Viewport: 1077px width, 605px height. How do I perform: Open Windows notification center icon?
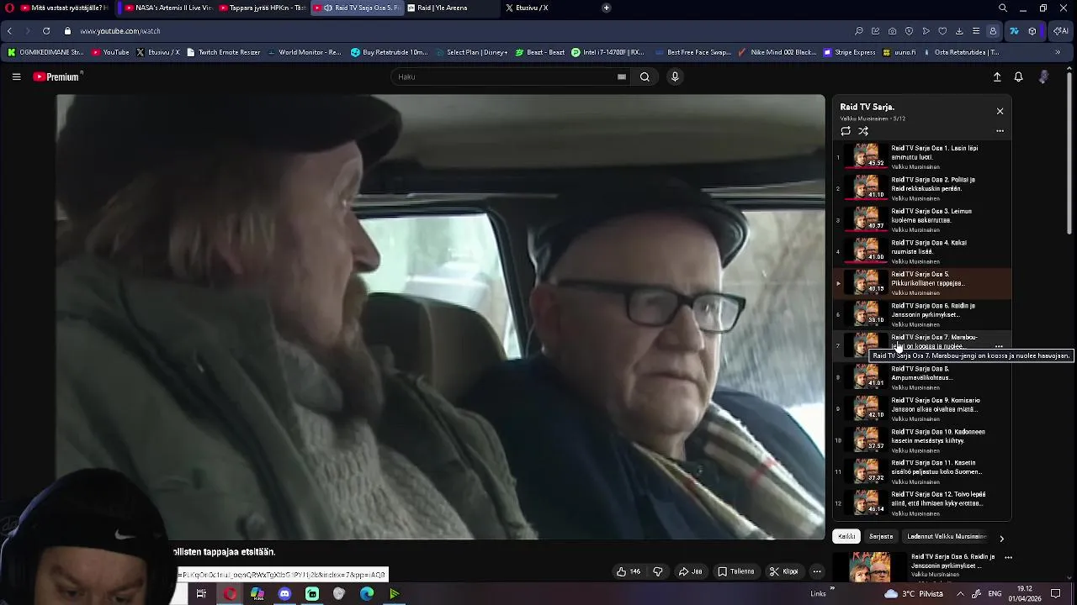tap(1056, 593)
